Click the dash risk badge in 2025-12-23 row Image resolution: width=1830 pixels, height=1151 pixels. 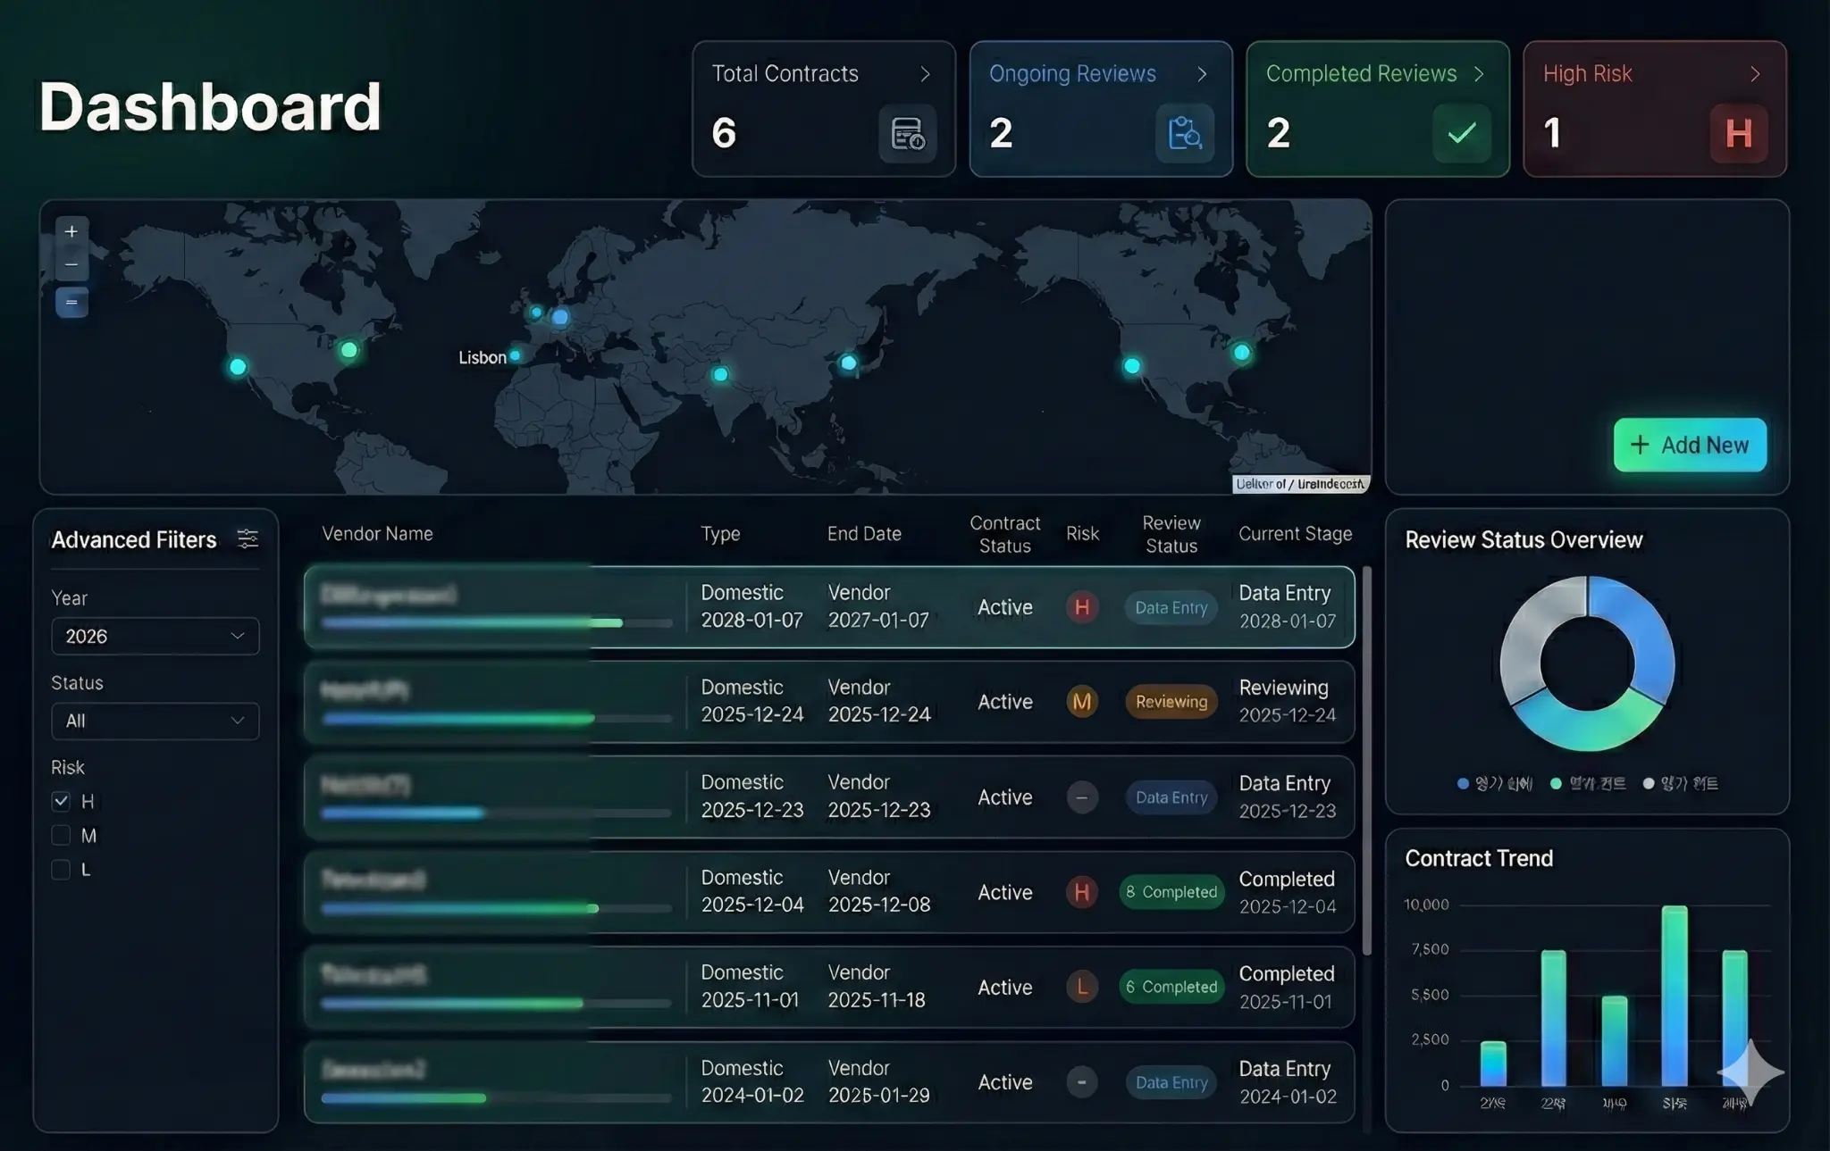(x=1081, y=797)
